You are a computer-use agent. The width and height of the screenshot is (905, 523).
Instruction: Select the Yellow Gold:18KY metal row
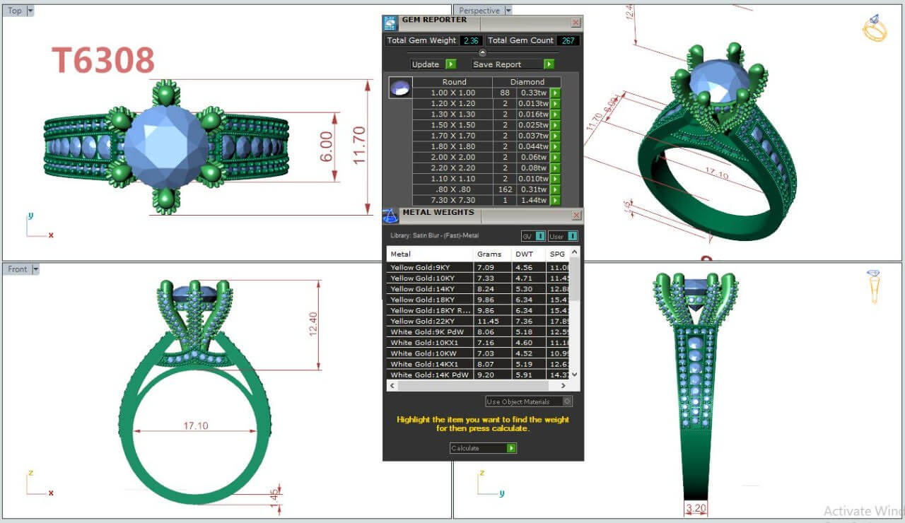[x=430, y=300]
